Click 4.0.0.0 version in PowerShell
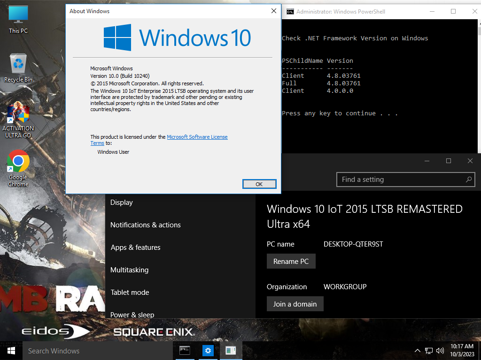Viewport: 481px width, 360px height. [x=340, y=90]
